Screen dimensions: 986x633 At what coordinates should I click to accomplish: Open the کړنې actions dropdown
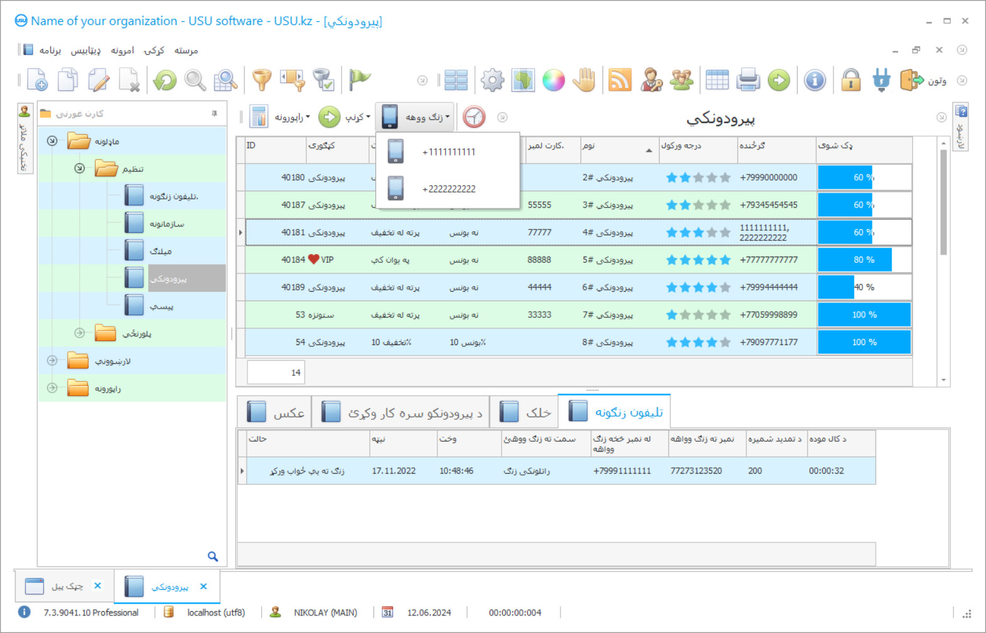click(345, 117)
